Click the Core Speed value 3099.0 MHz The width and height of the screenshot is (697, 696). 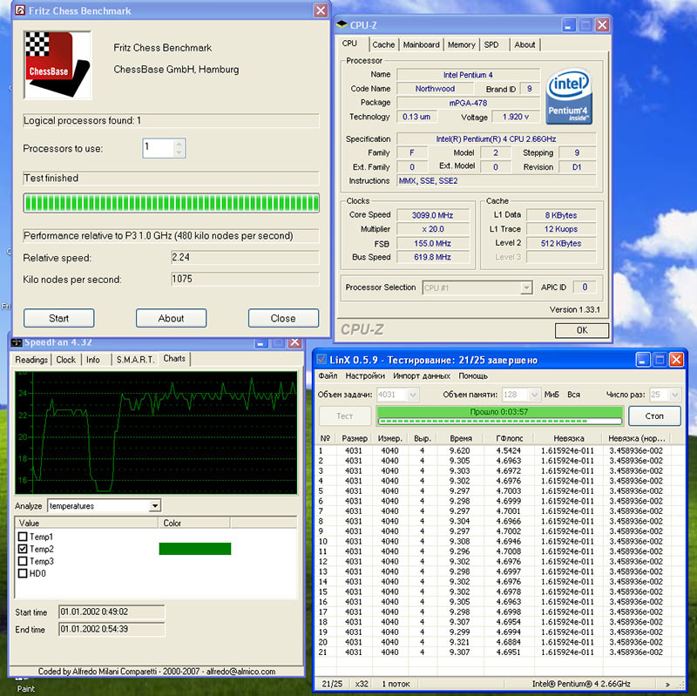point(432,215)
